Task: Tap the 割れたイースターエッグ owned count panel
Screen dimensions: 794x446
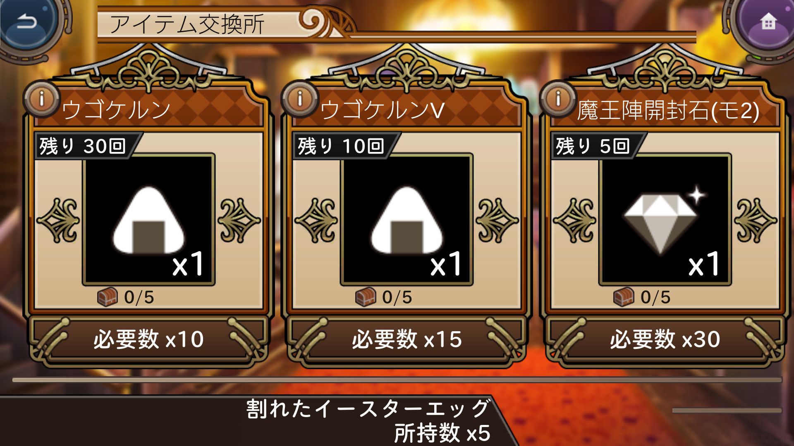Action: pyautogui.click(x=368, y=421)
